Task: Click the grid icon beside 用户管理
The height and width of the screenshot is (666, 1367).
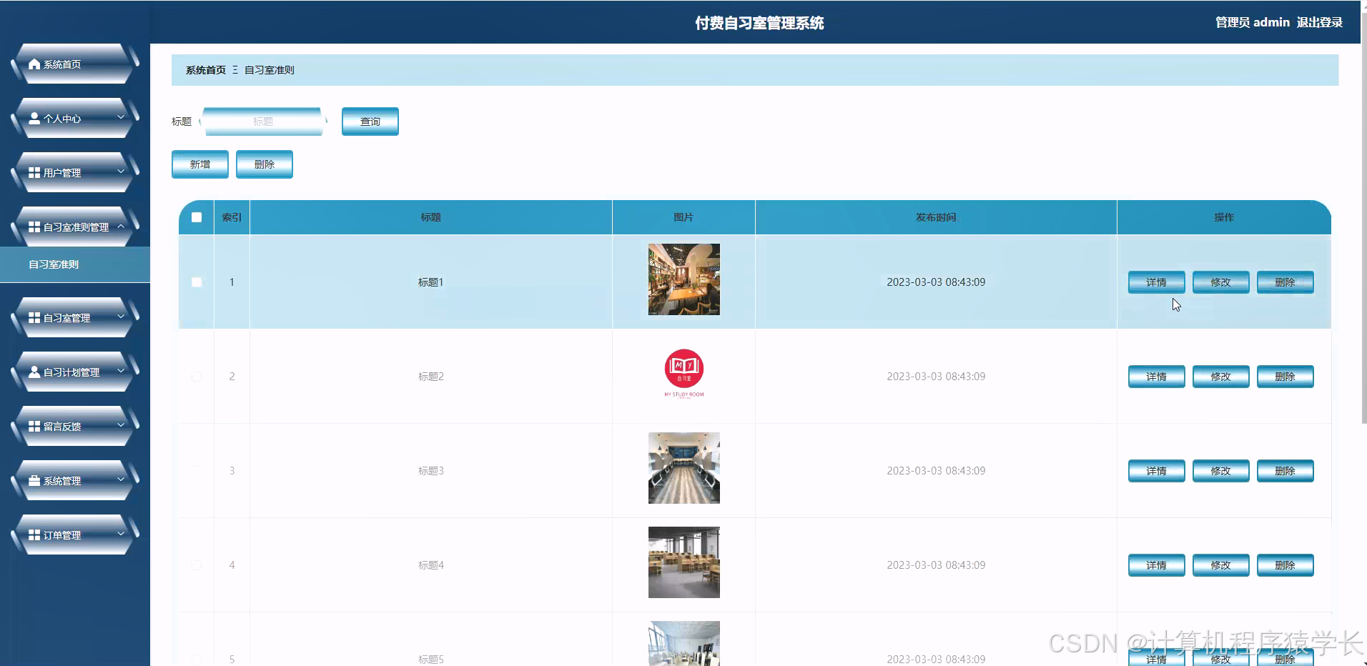Action: click(x=34, y=173)
